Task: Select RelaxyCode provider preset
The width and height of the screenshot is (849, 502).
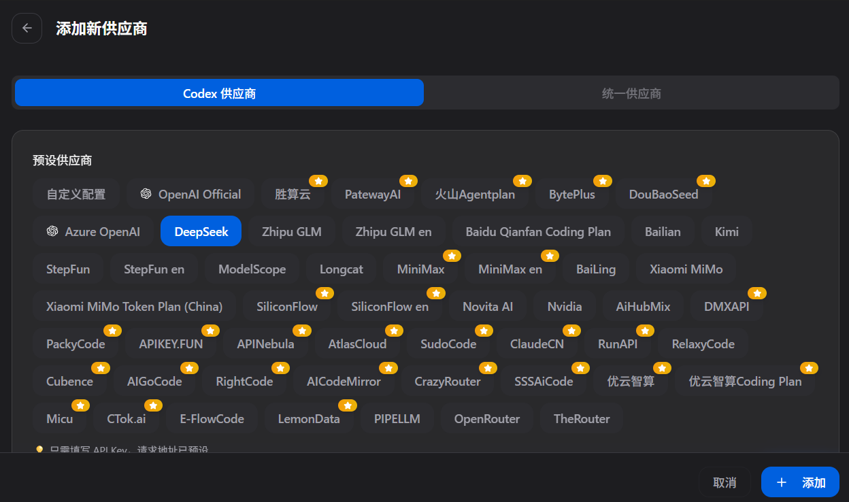Action: (x=703, y=344)
